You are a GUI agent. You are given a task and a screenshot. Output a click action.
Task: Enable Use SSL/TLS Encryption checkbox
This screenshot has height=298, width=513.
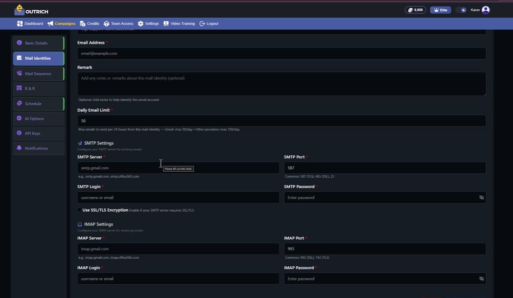pos(79,210)
